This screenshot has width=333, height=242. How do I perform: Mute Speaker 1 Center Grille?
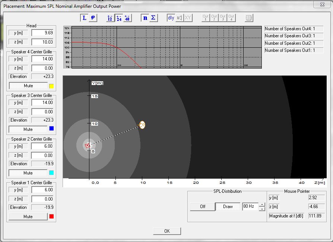[x=28, y=217]
